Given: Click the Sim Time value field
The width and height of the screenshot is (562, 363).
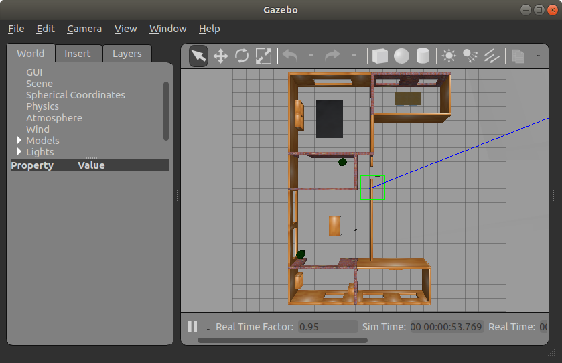Looking at the screenshot, I should click(x=447, y=326).
